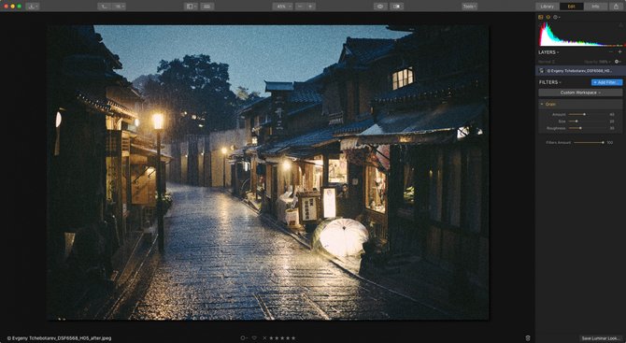Zoom out with the minus button
Image resolution: width=626 pixels, height=343 pixels.
click(300, 7)
